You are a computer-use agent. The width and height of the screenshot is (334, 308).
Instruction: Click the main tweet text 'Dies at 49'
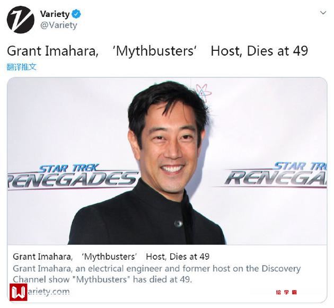tap(278, 51)
